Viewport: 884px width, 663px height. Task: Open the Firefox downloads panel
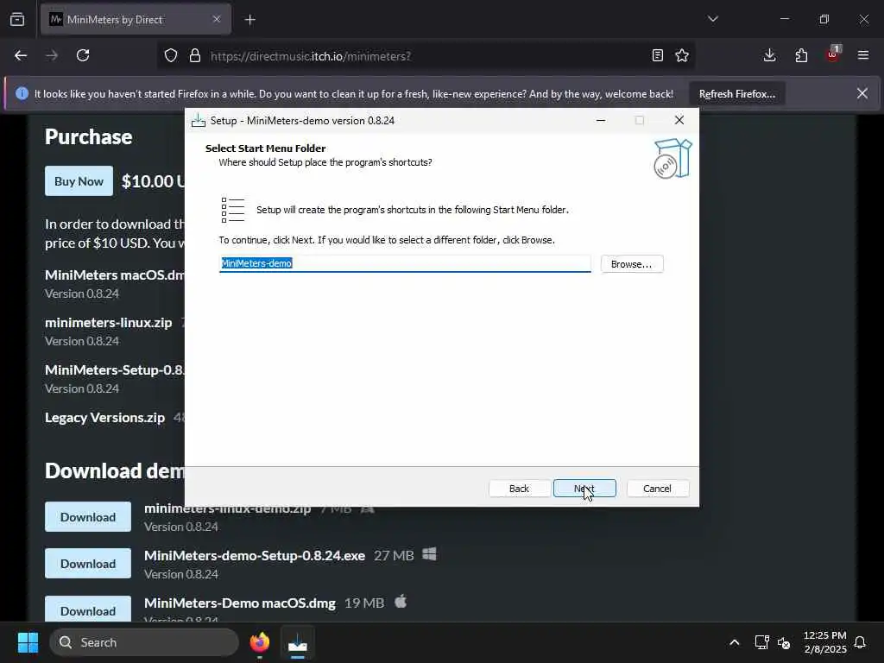(769, 55)
